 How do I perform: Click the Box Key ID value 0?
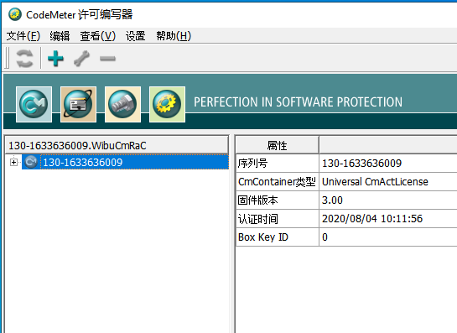click(x=325, y=237)
